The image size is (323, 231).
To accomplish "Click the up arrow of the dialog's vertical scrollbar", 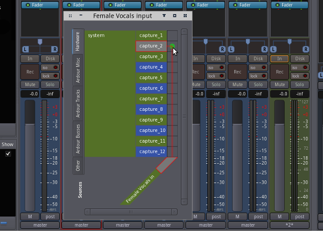I will (x=184, y=32).
